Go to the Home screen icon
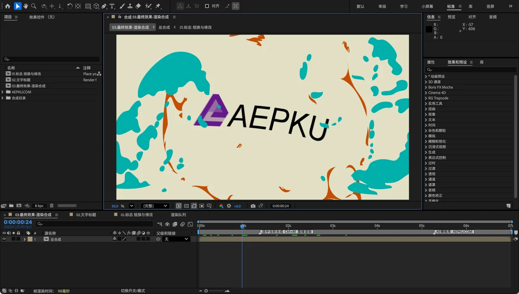The width and height of the screenshot is (519, 294). point(8,6)
